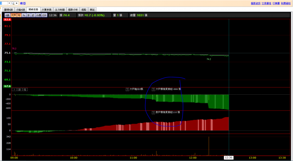Click the ? help button in 大戶 panel

tap(14, 90)
